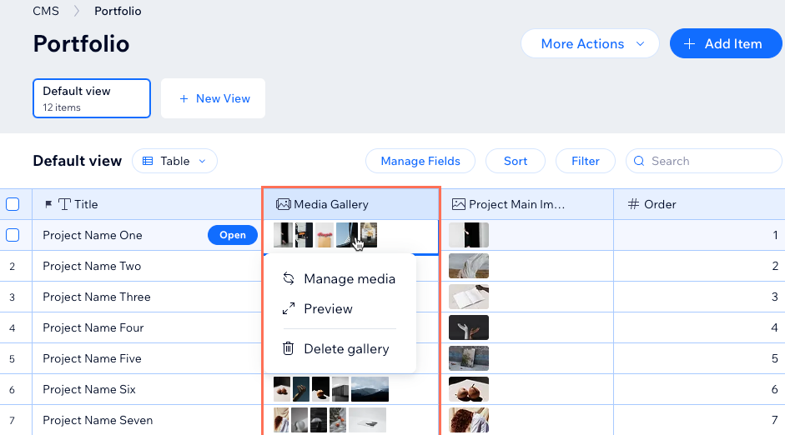This screenshot has width=785, height=435.
Task: Check the Project Name One row checkbox
Action: (13, 235)
